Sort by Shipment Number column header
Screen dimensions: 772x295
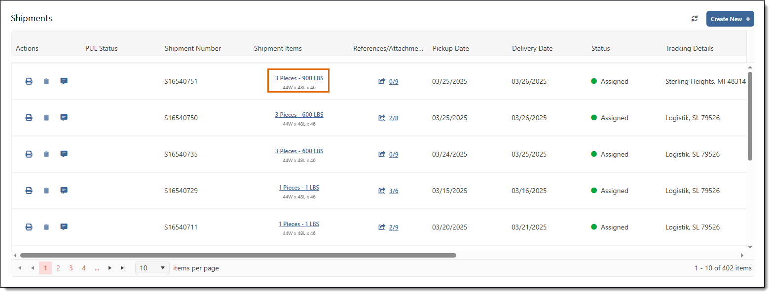193,48
